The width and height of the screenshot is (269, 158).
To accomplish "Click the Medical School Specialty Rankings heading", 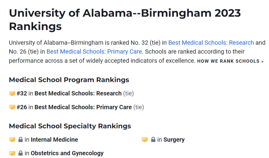I will point(70,126).
